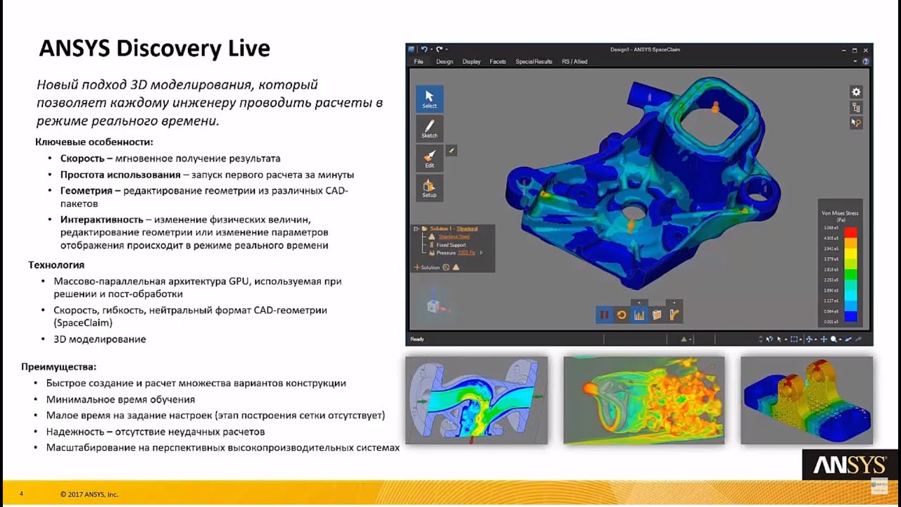901x507 pixels.
Task: Expand the popup arrow above chart button
Action: (x=639, y=303)
